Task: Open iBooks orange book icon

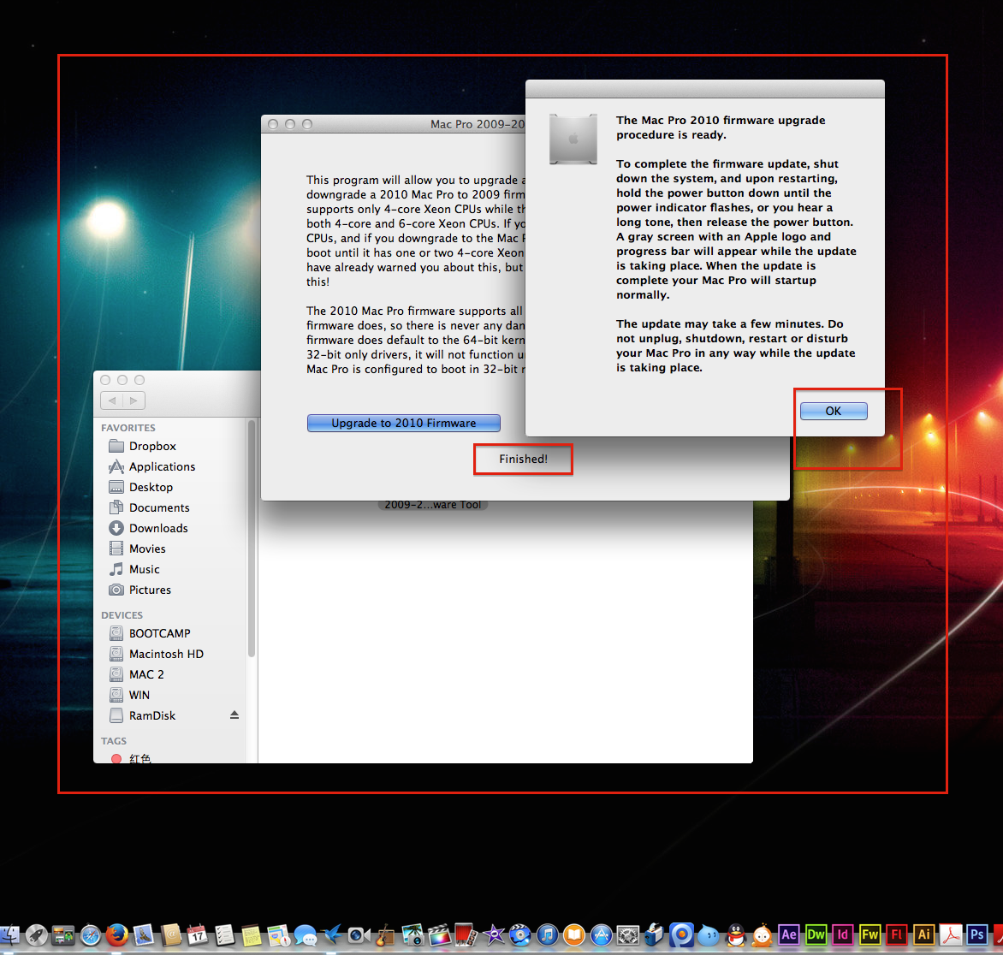Action: pos(574,935)
